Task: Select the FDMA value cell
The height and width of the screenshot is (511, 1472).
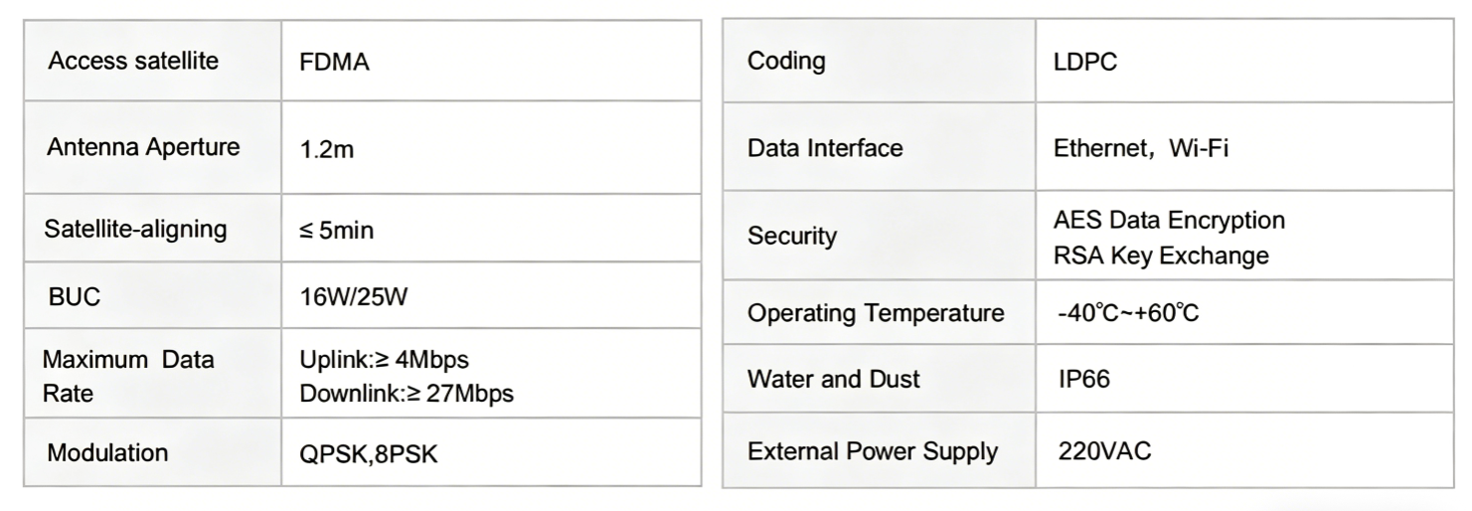Action: click(x=334, y=63)
